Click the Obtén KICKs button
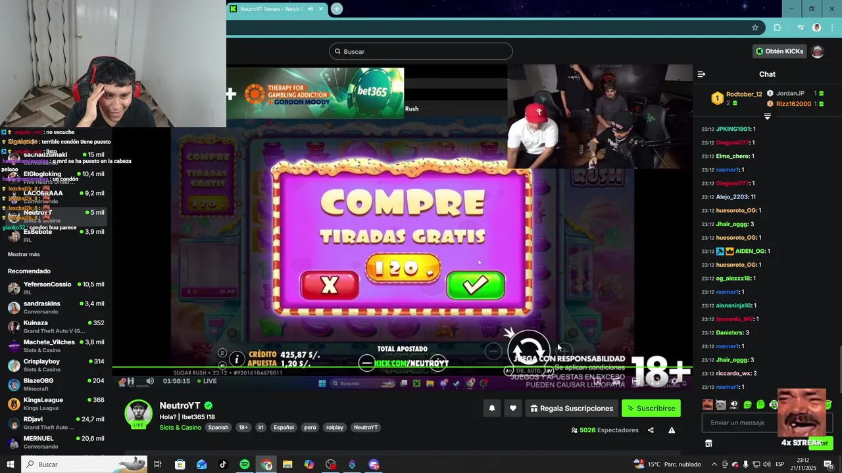842x473 pixels. (x=780, y=51)
